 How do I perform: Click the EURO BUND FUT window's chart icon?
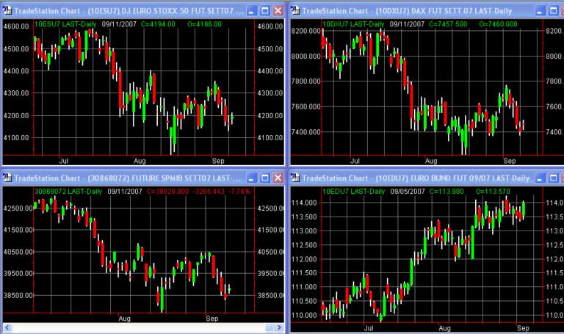pos(297,178)
